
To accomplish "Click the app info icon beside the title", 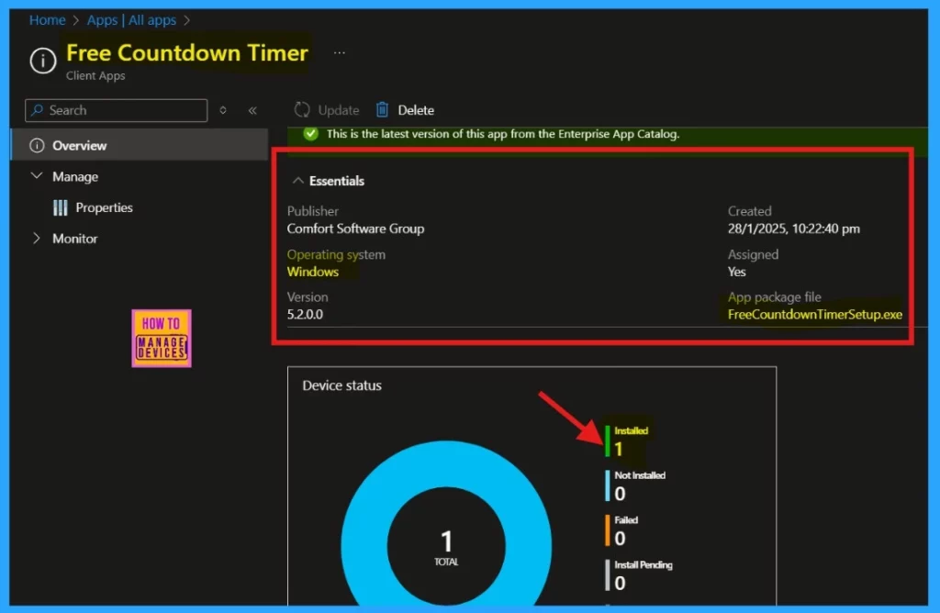I will click(43, 61).
